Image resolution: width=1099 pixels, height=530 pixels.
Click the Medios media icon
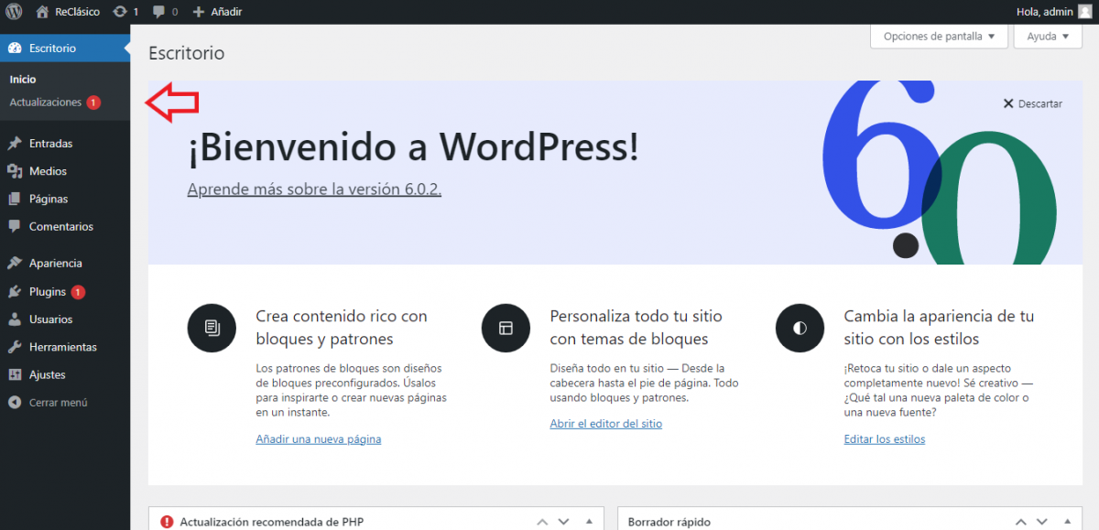(x=15, y=171)
